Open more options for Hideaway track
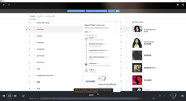 click(x=127, y=42)
